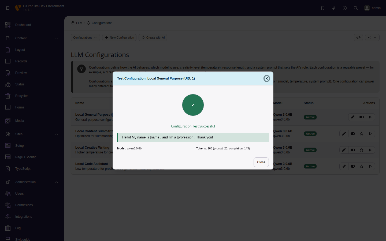386x241 pixels.
Task: Navigate to LLM via breadcrumb
Action: tap(79, 23)
